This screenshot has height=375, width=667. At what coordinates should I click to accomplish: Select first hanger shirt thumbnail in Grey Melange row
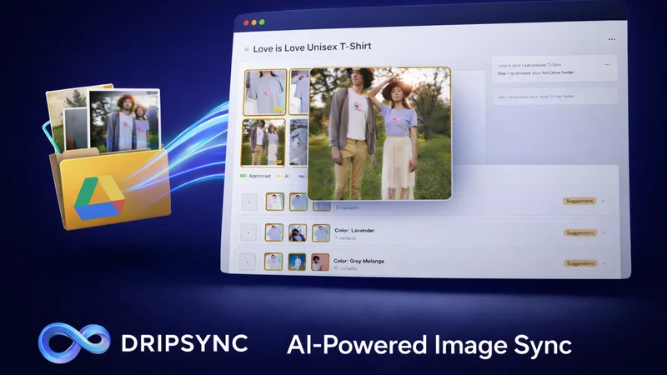coord(273,262)
